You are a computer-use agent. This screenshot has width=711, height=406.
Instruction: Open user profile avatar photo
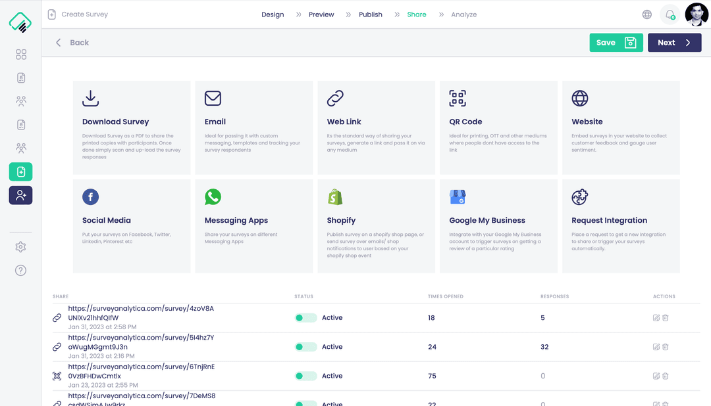click(x=697, y=14)
